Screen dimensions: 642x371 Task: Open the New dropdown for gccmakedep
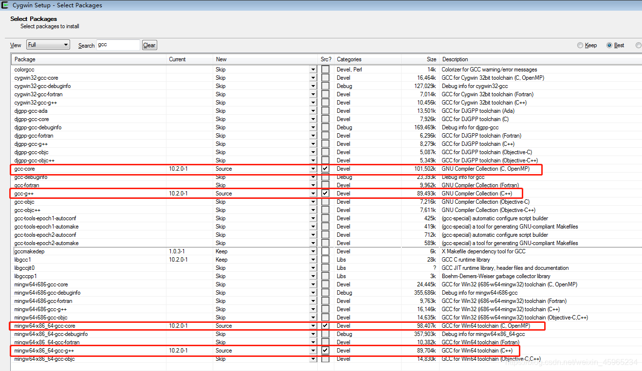[313, 251]
